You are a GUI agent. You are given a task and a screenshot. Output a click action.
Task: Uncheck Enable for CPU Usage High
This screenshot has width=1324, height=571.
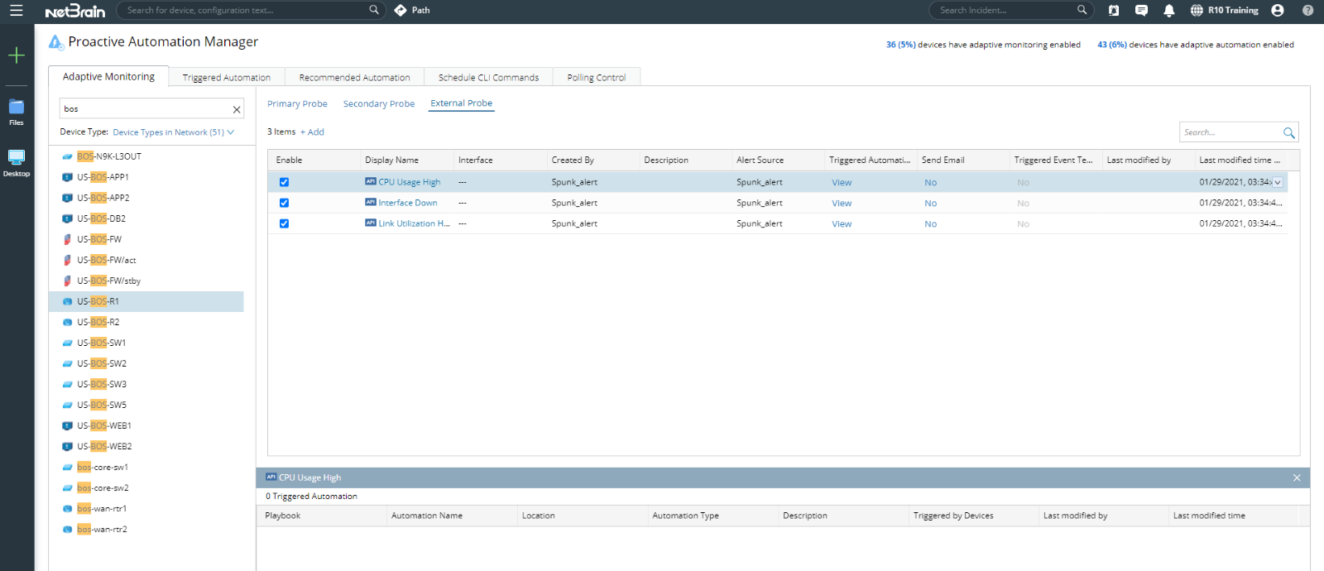click(x=284, y=182)
